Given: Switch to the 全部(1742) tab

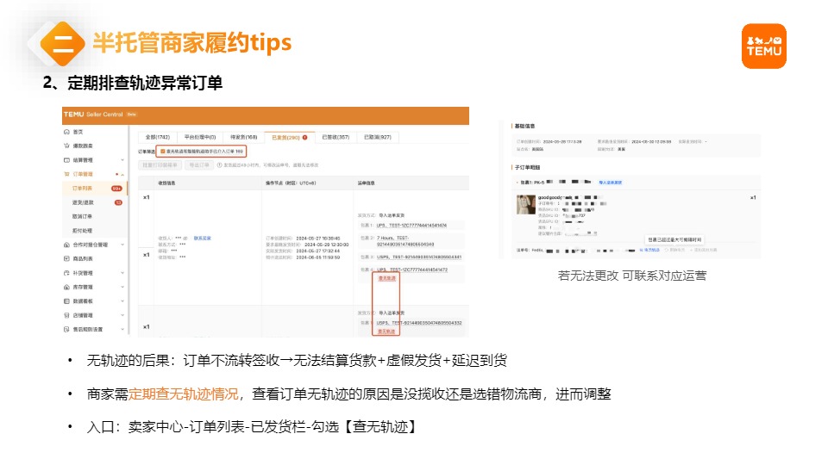Looking at the screenshot, I should [156, 137].
